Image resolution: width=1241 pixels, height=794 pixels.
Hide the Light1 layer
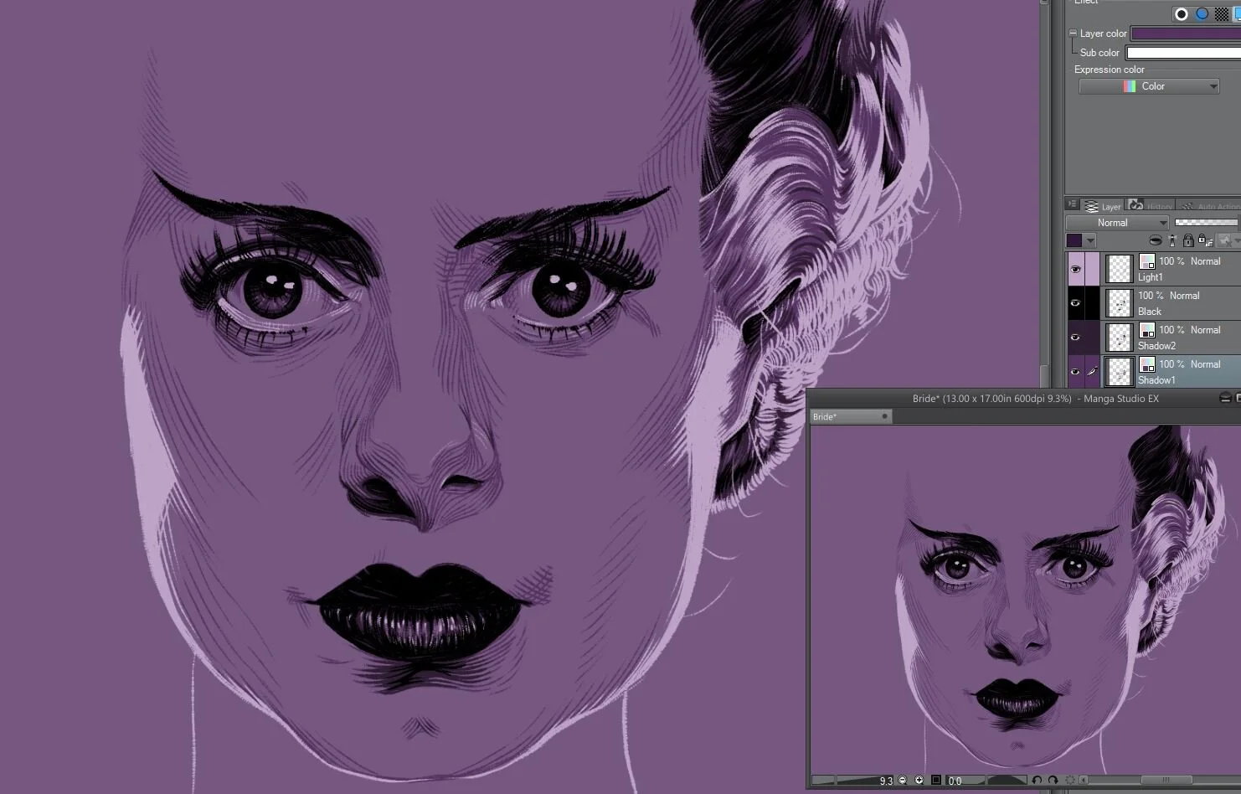coord(1075,269)
